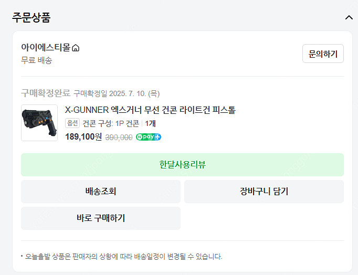The width and height of the screenshot is (358, 275).
Task: Click the 오늘출발 상품 notice text
Action: coord(123,257)
